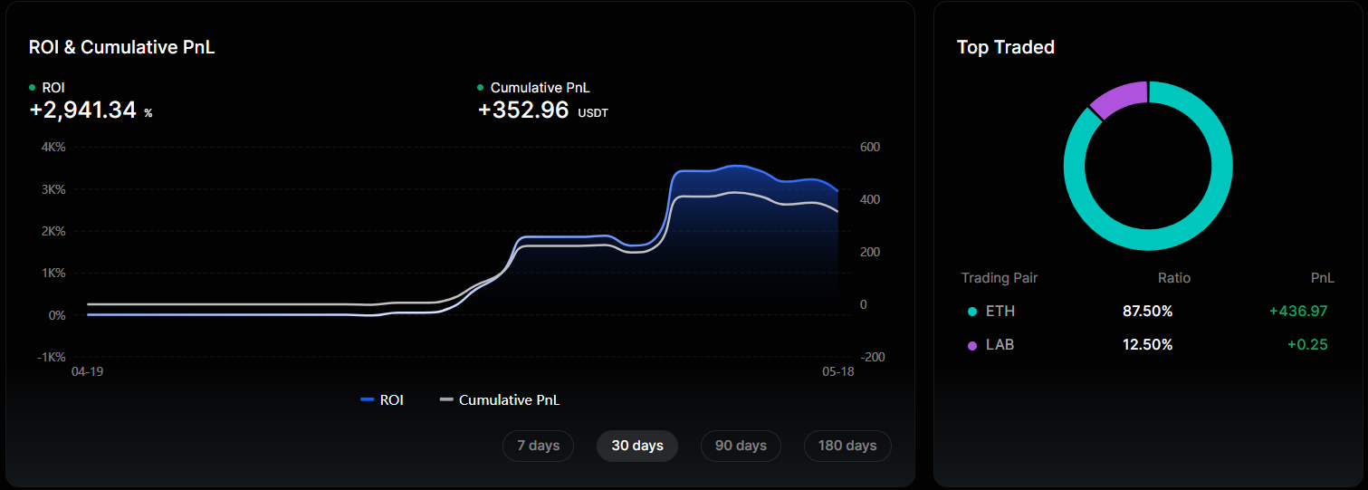Click the Ratio column header
The height and width of the screenshot is (490, 1368).
pos(1174,278)
